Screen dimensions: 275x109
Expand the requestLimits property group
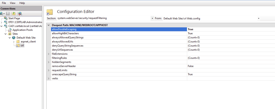coord(48,70)
